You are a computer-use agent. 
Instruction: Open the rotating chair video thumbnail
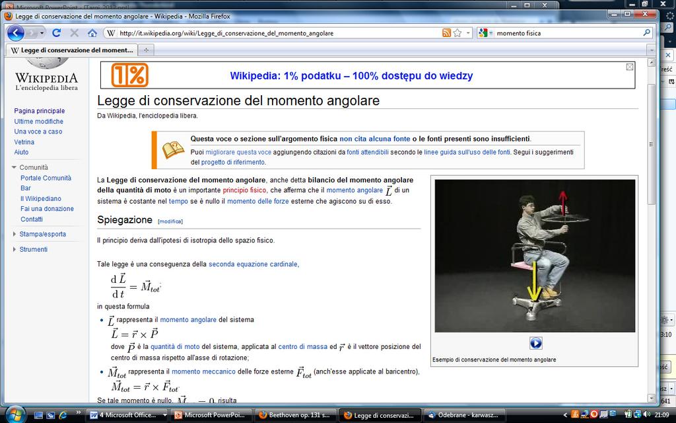(535, 256)
